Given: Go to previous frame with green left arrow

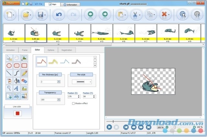Looking at the screenshot, I should (90, 15).
